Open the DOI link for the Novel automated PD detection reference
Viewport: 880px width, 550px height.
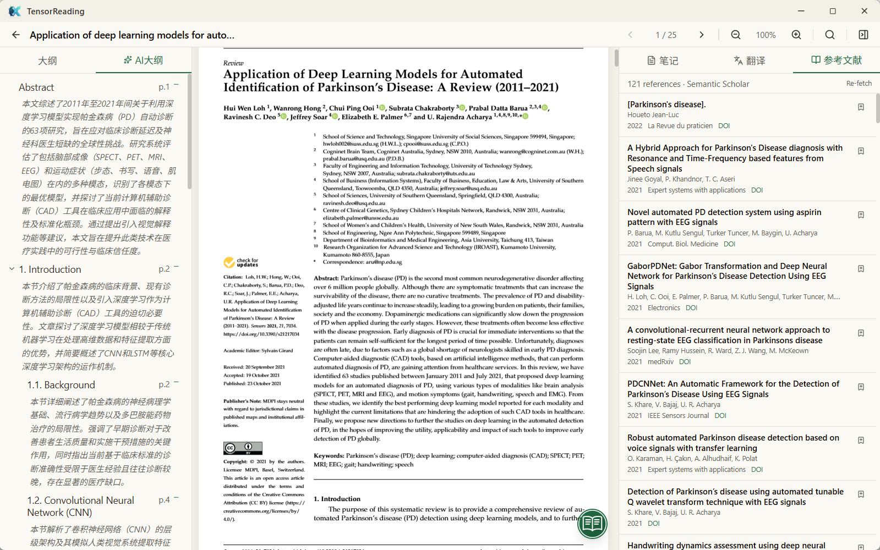point(729,244)
